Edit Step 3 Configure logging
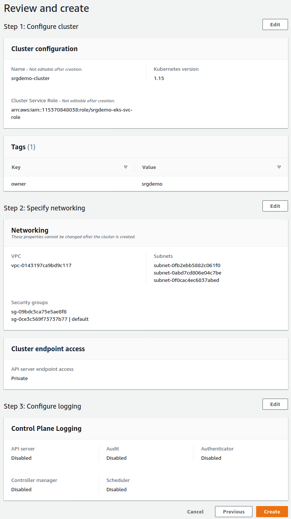Image resolution: width=291 pixels, height=519 pixels. (275, 404)
